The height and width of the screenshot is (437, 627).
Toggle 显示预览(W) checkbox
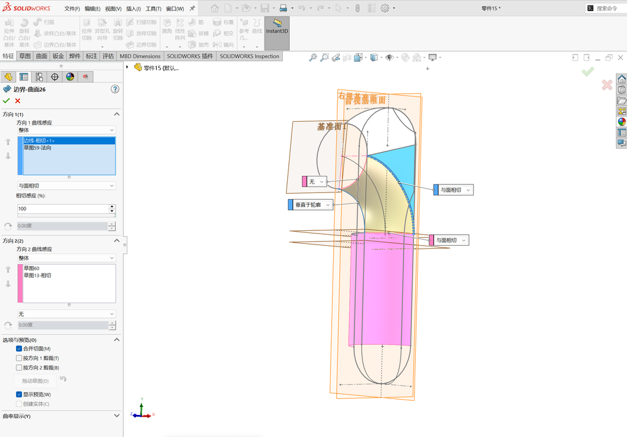[19, 394]
